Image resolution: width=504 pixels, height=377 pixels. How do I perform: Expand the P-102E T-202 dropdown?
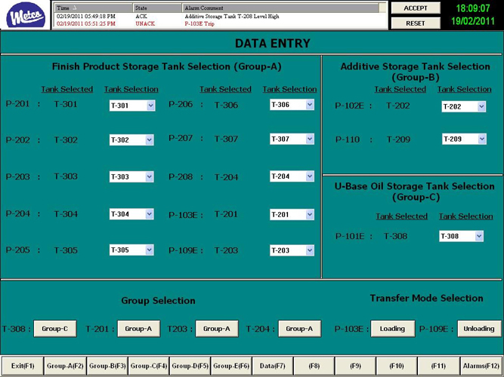pyautogui.click(x=463, y=106)
